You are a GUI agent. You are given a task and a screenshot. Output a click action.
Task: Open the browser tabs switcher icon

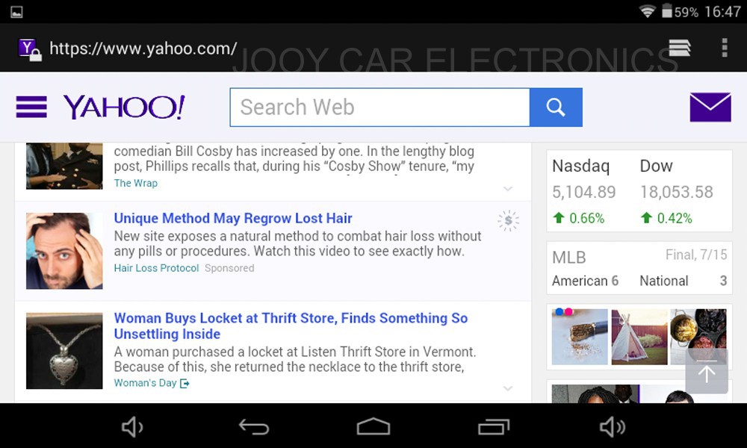[680, 48]
